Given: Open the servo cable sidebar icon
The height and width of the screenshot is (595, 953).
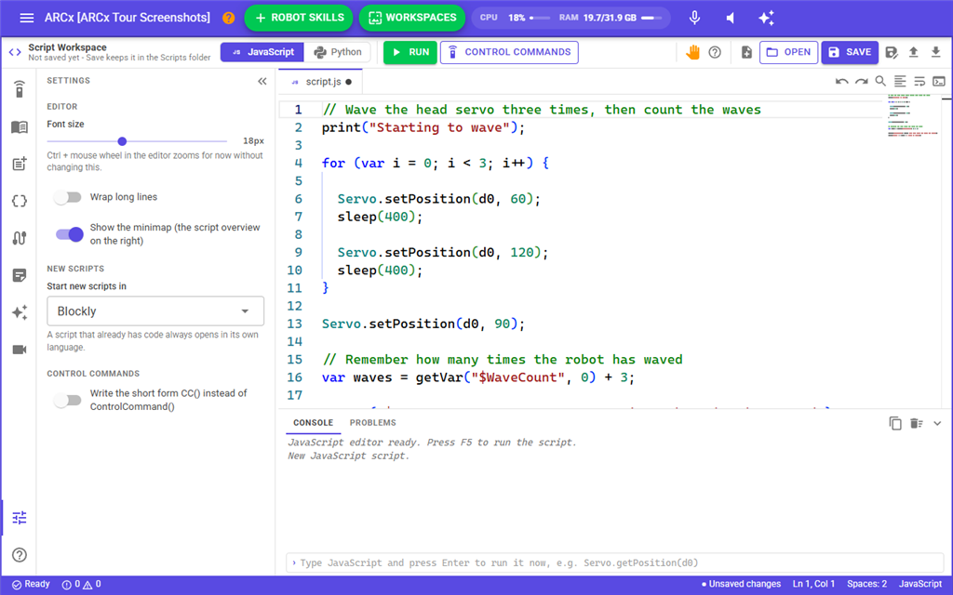Looking at the screenshot, I should (20, 238).
